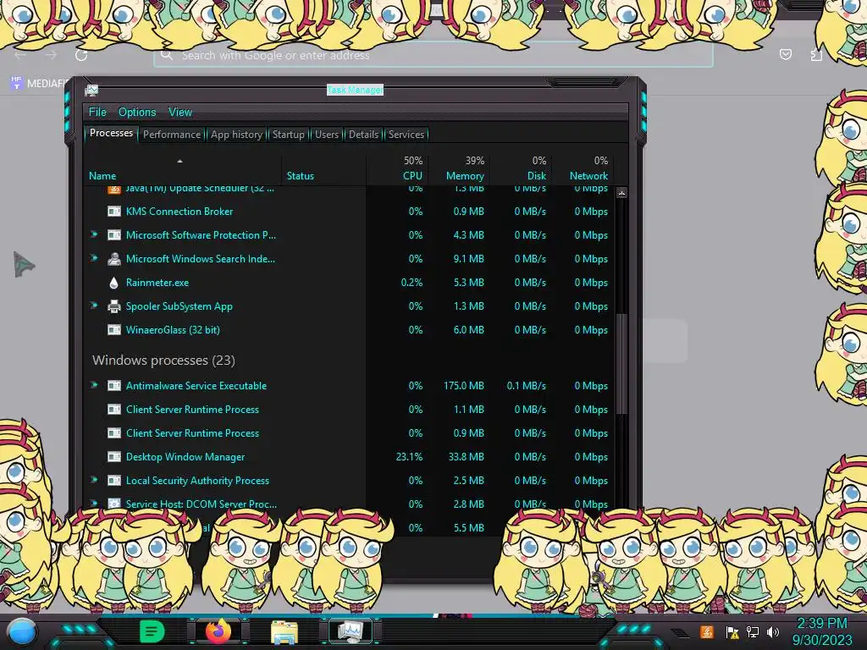Click the Antimalware Service Executable icon

[114, 386]
